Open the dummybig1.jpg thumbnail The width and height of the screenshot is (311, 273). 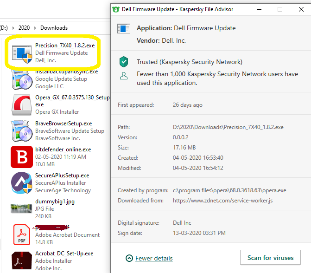(x=21, y=209)
